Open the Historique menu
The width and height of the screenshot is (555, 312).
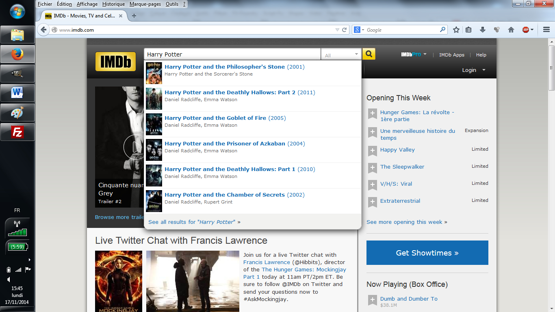(113, 4)
